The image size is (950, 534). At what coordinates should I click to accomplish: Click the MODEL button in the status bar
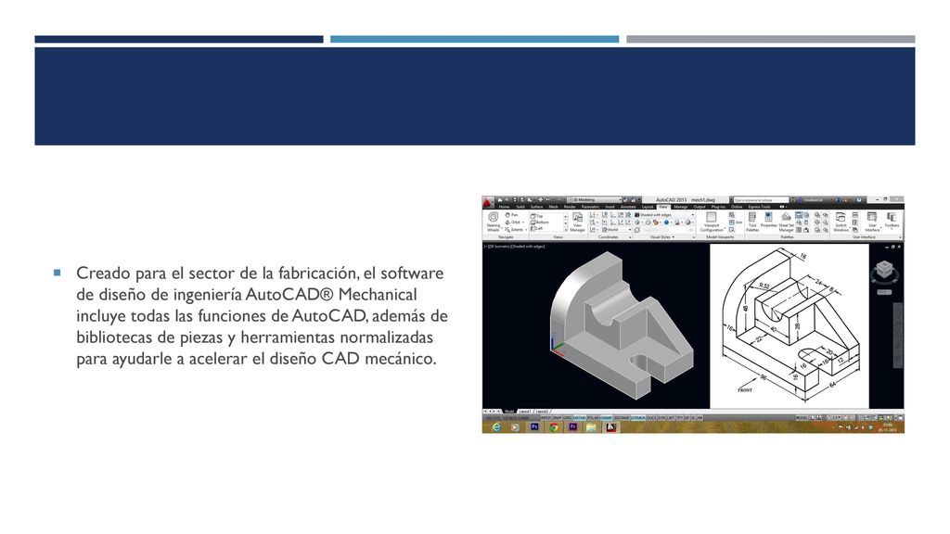pyautogui.click(x=801, y=418)
